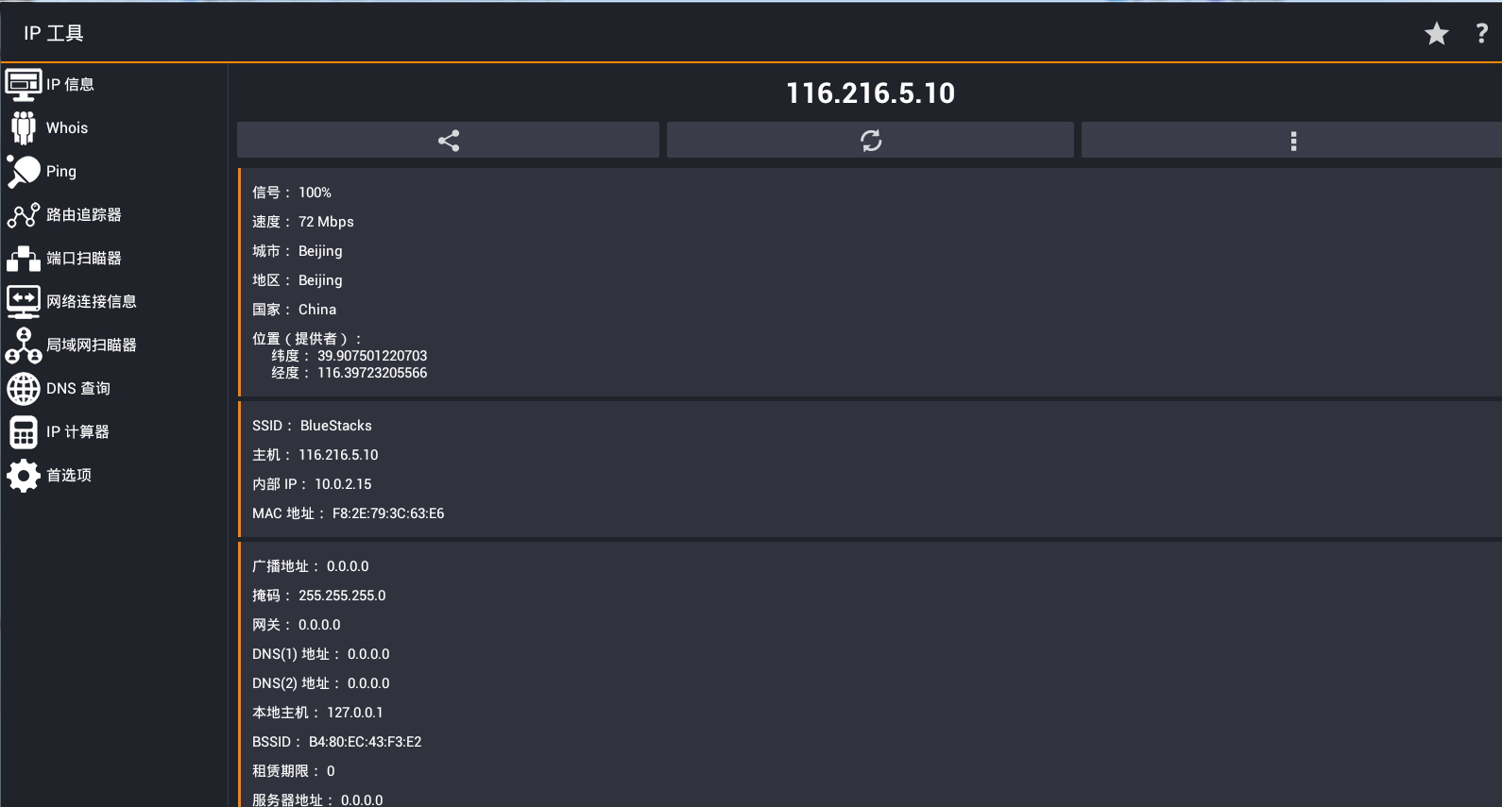This screenshot has width=1502, height=807.
Task: Open the 路由追踪器 route tracer icon
Action: pyautogui.click(x=24, y=215)
